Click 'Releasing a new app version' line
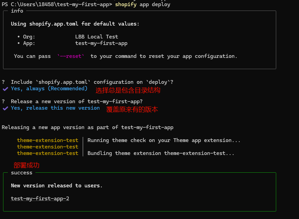The width and height of the screenshot is (299, 219). tap(88, 127)
